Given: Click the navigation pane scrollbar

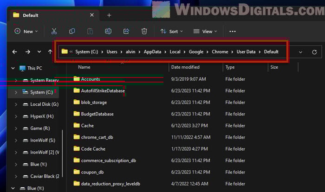Looking at the screenshot, I should point(62,153).
